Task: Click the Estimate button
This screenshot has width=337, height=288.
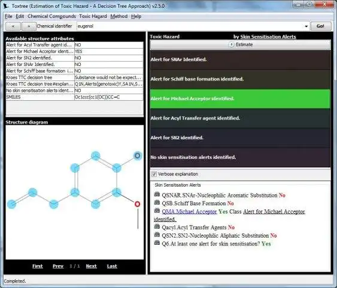Action: (x=240, y=44)
